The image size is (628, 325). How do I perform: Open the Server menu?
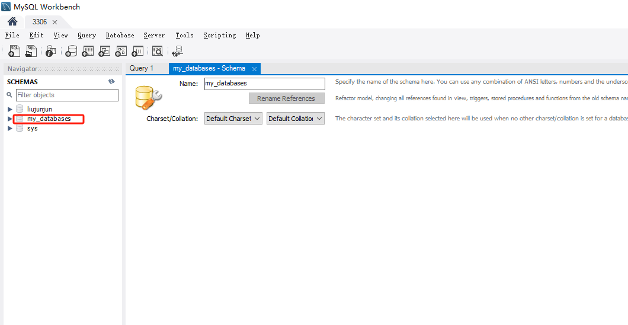(154, 35)
